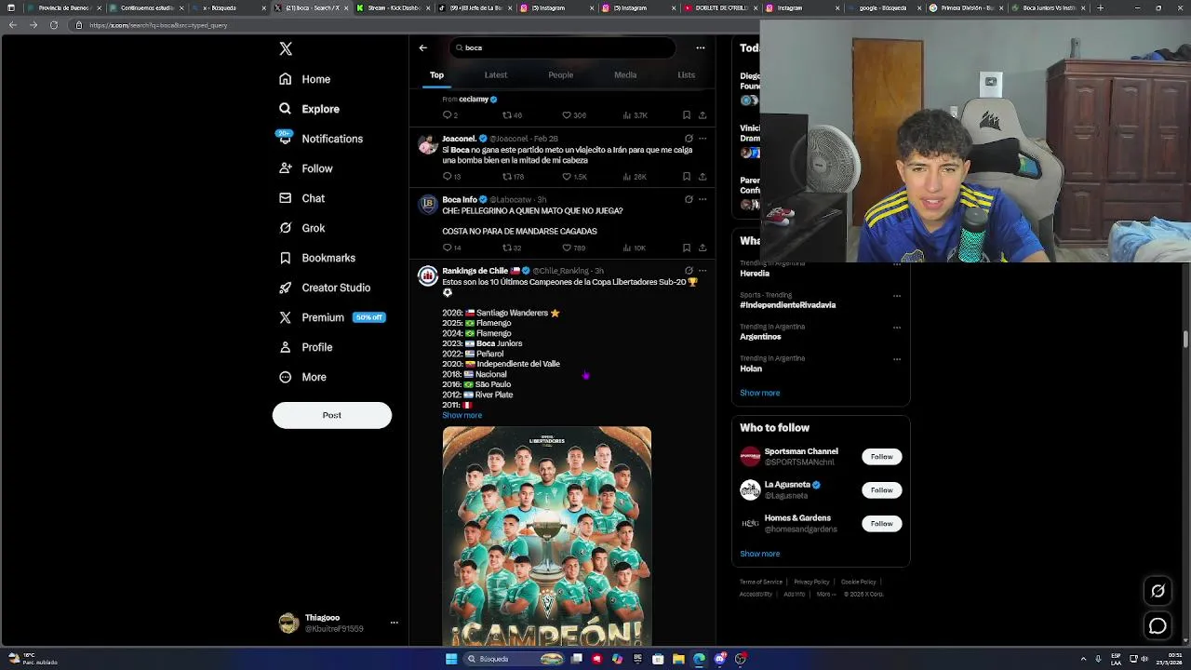
Task: Bookmark the ceciarmy post
Action: 687,115
